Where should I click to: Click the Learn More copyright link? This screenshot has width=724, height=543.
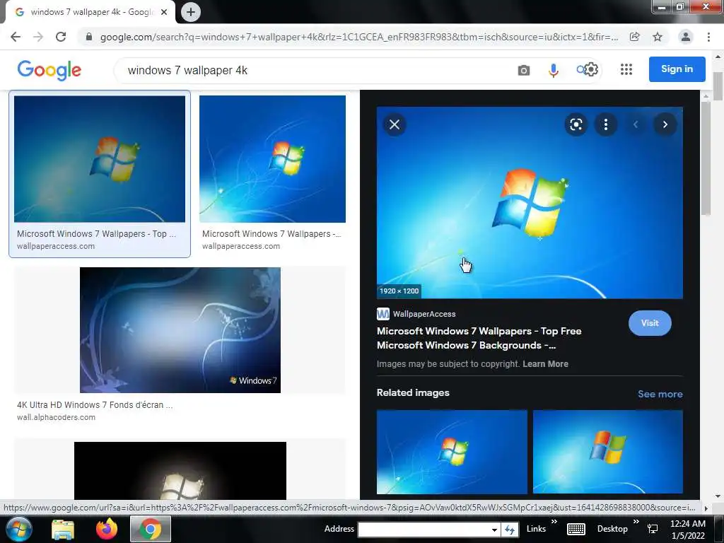[x=545, y=364]
